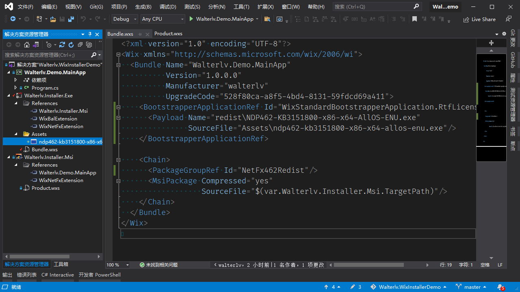The height and width of the screenshot is (292, 520).
Task: Click the Visual Studio logo icon
Action: [9, 6]
